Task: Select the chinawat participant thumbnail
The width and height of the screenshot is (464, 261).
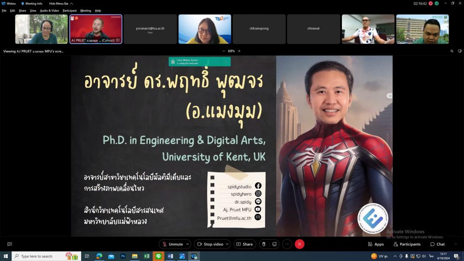Action: (x=313, y=29)
